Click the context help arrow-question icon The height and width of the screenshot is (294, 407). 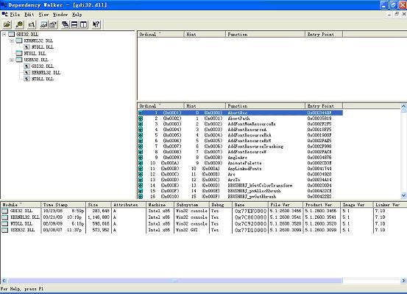coord(96,25)
